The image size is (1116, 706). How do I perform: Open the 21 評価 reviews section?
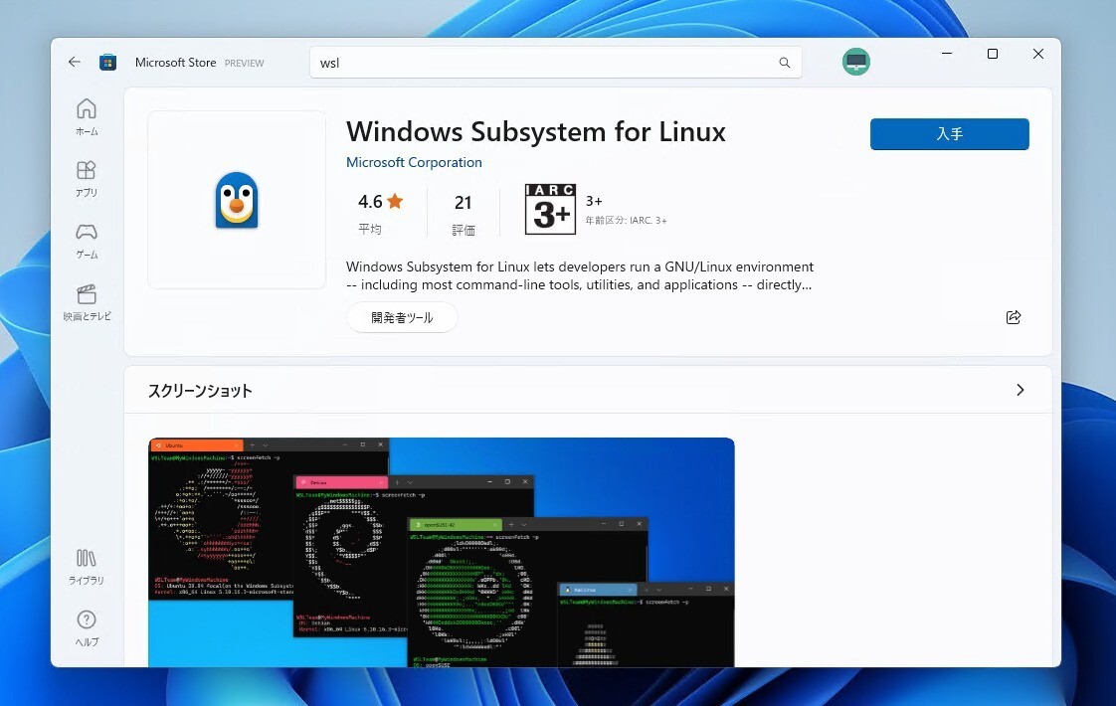coord(463,212)
